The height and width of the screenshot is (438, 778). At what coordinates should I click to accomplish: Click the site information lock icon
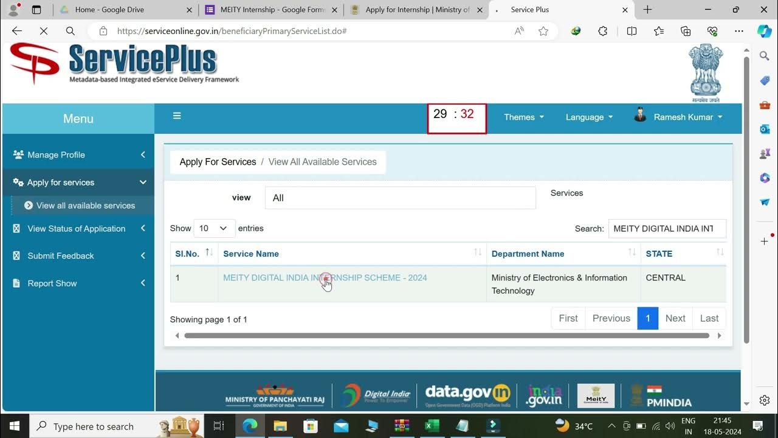[103, 31]
